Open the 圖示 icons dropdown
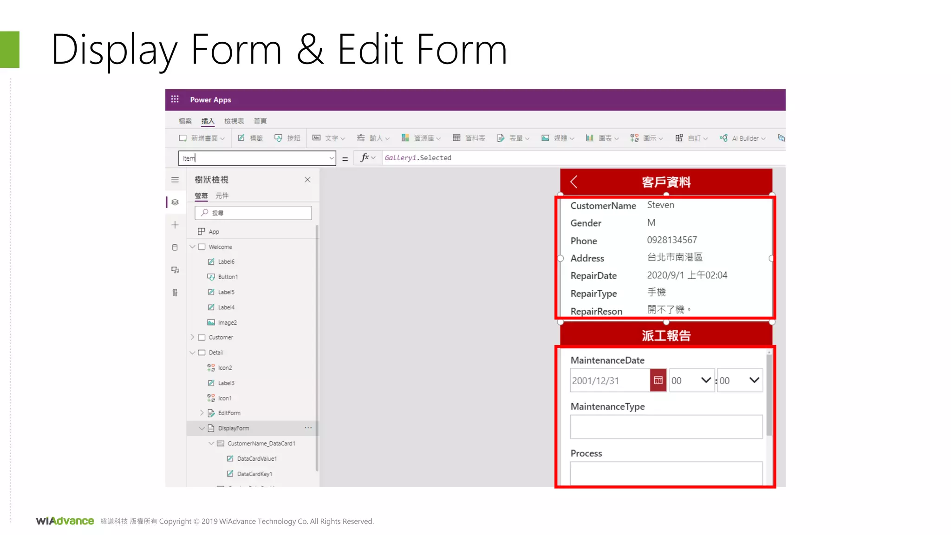The width and height of the screenshot is (951, 535). [x=647, y=138]
